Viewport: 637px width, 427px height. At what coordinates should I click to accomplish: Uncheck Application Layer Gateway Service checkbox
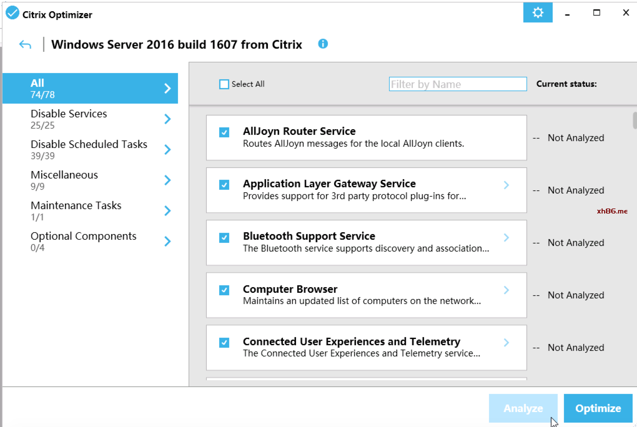(x=224, y=185)
